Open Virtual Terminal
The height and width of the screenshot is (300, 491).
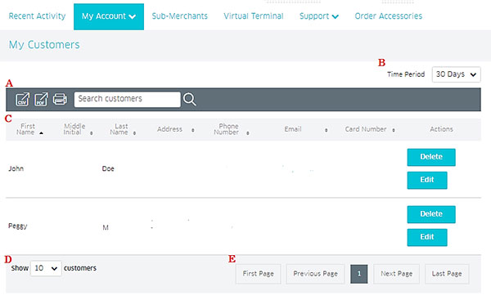coord(254,16)
